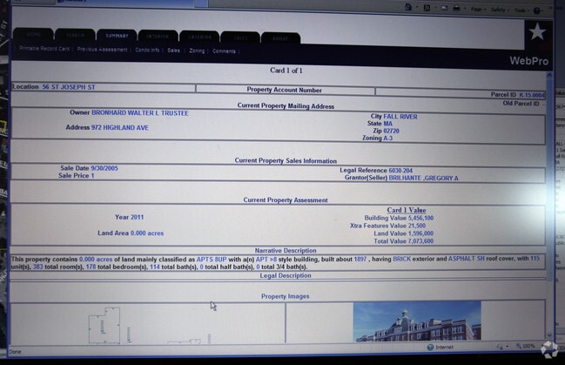Open the Exterior tab

[x=199, y=37]
